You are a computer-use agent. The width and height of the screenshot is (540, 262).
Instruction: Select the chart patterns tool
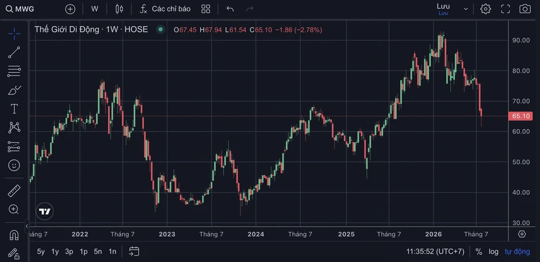coord(14,128)
